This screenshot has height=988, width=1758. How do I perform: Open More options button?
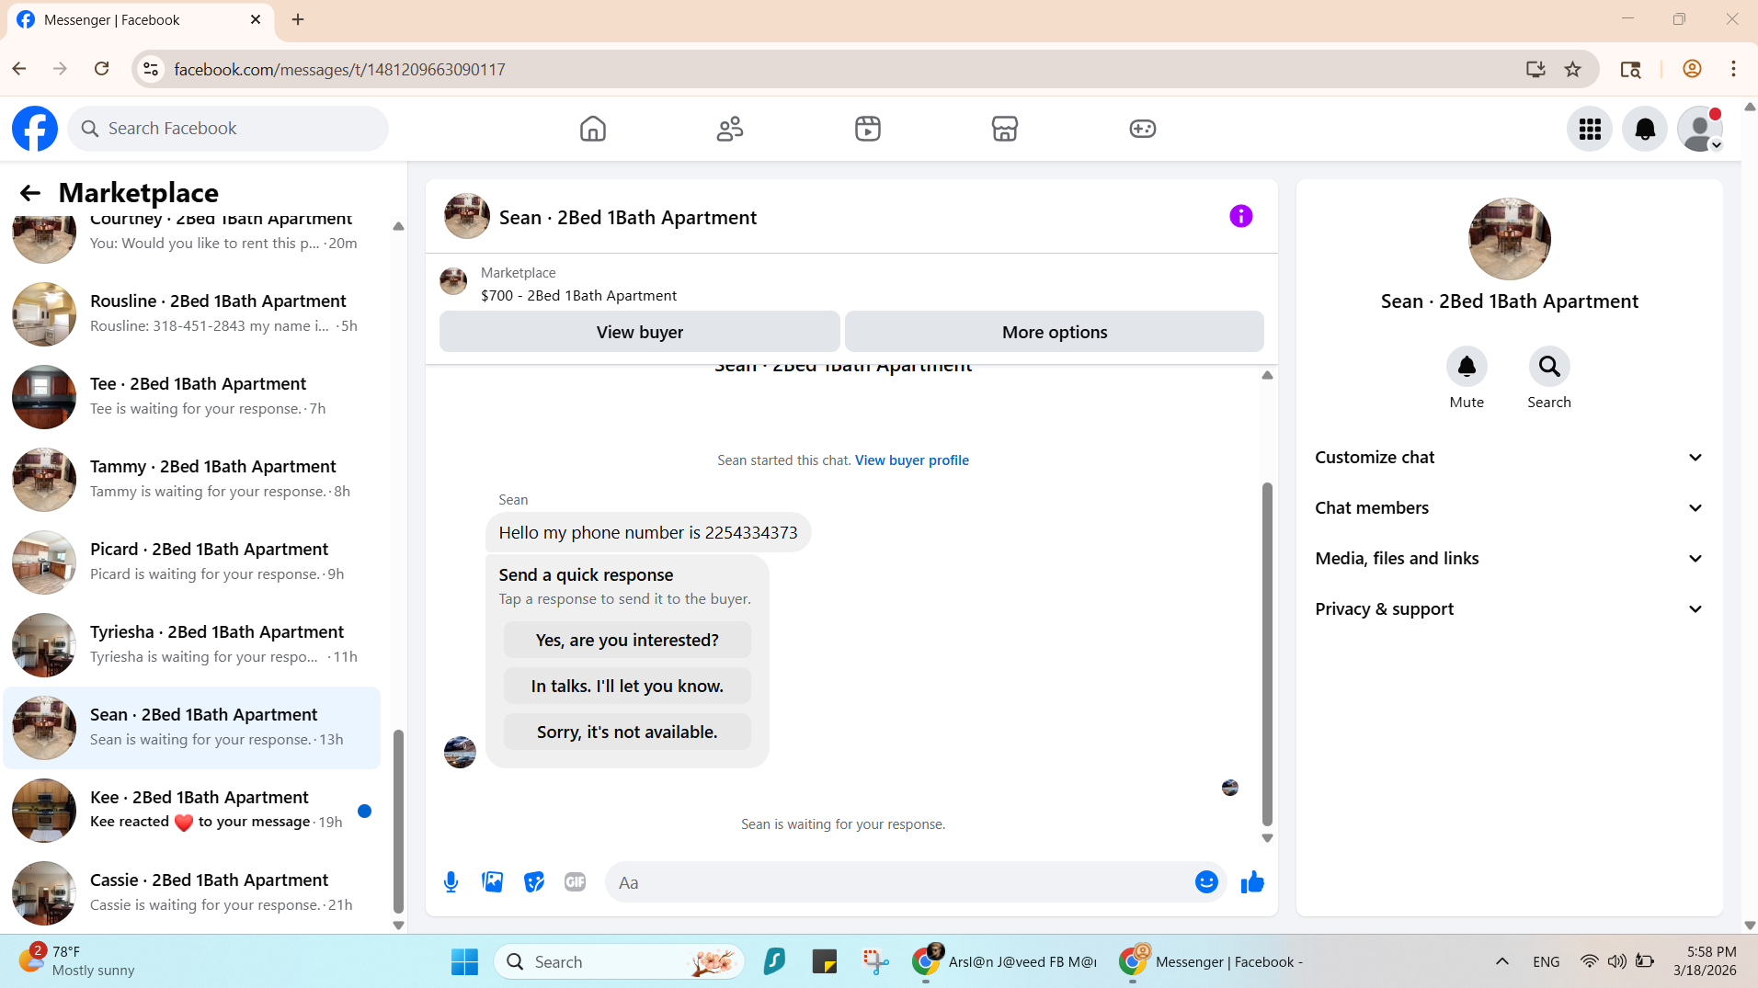click(x=1055, y=332)
